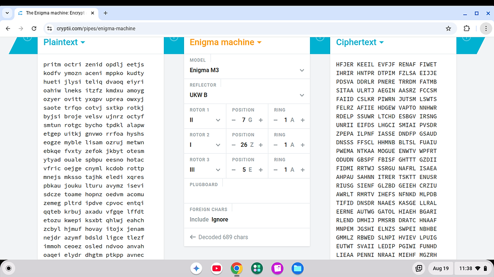The height and width of the screenshot is (277, 494).
Task: Open the green four-shape app on shelf
Action: pos(257,268)
